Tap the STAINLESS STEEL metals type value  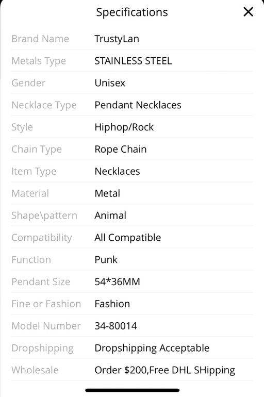[133, 61]
